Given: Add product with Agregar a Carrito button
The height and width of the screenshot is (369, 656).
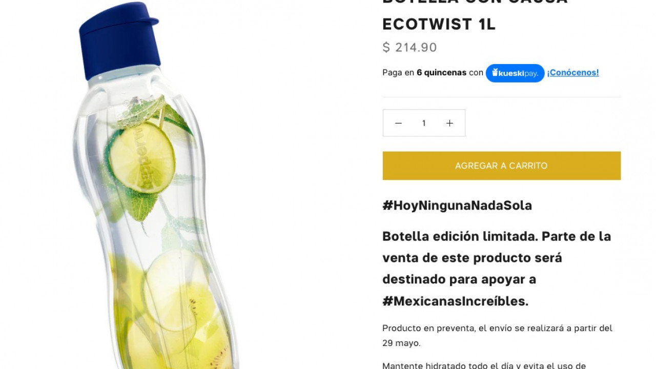Looking at the screenshot, I should 501,166.
